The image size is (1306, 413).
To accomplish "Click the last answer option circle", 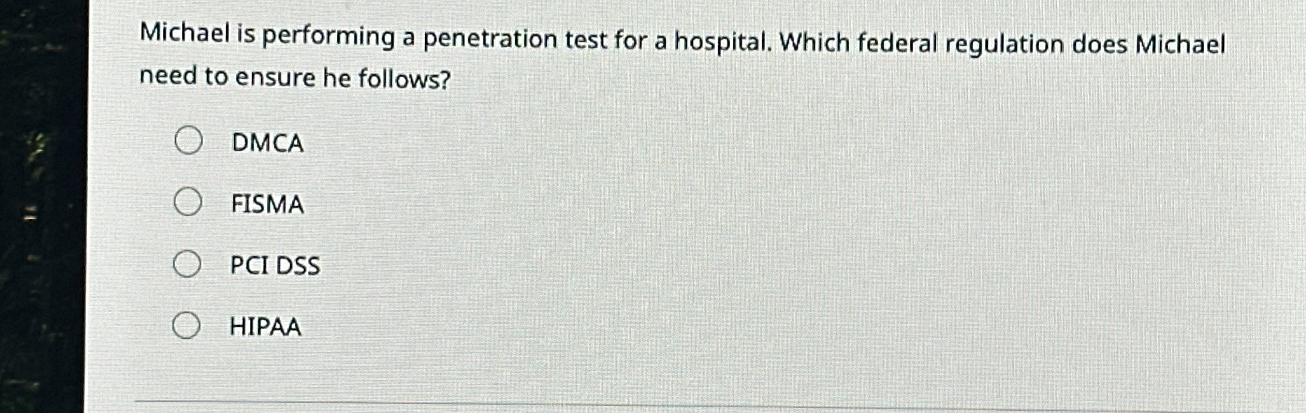I will pyautogui.click(x=187, y=324).
